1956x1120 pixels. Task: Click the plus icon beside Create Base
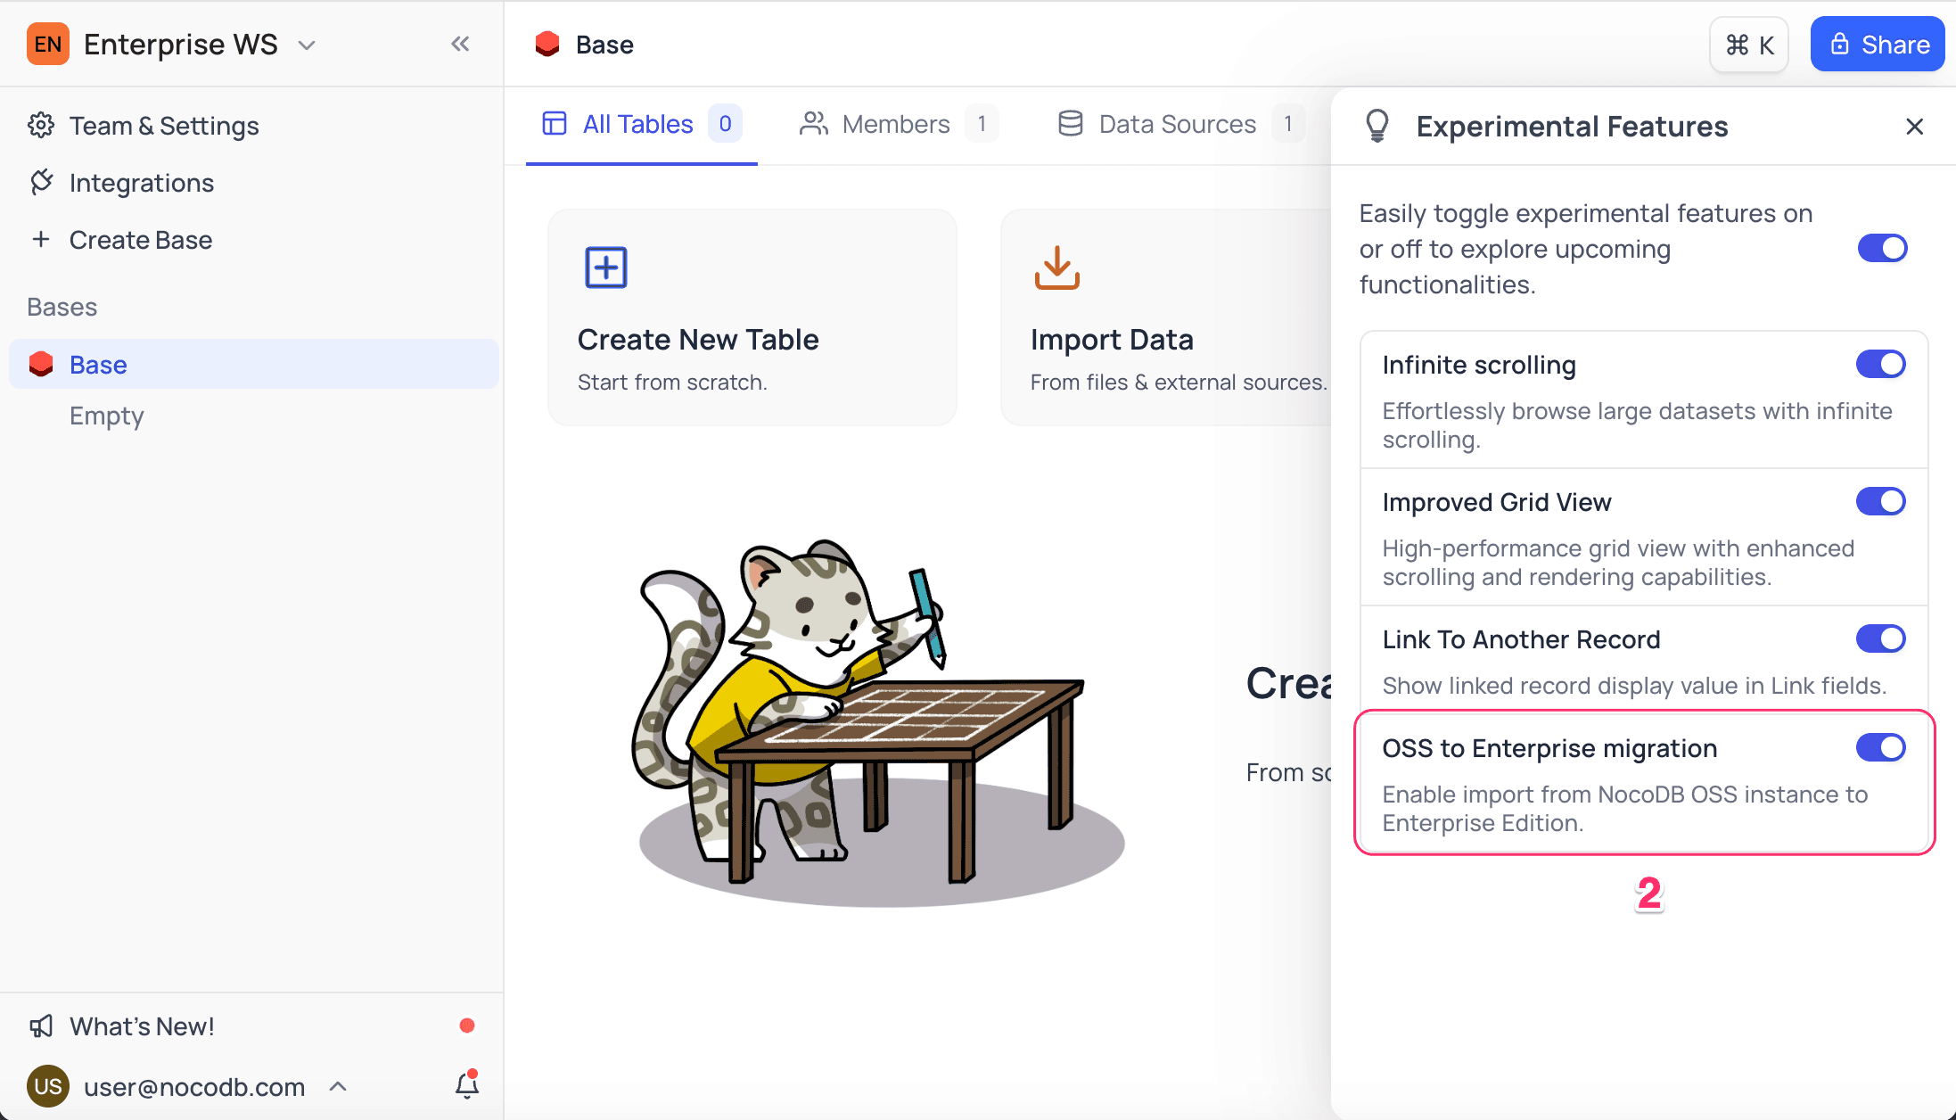click(41, 239)
